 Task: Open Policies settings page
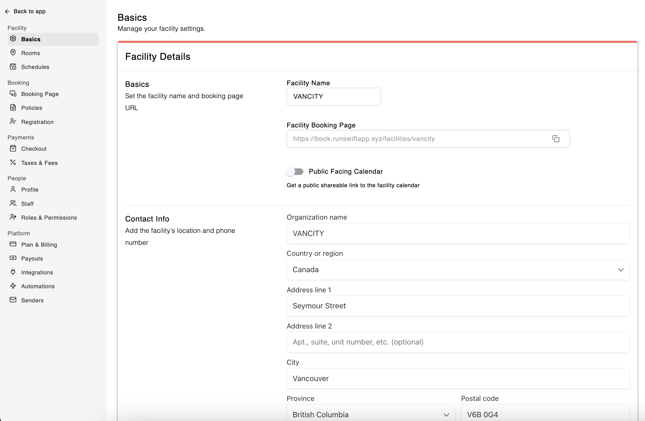click(x=31, y=108)
